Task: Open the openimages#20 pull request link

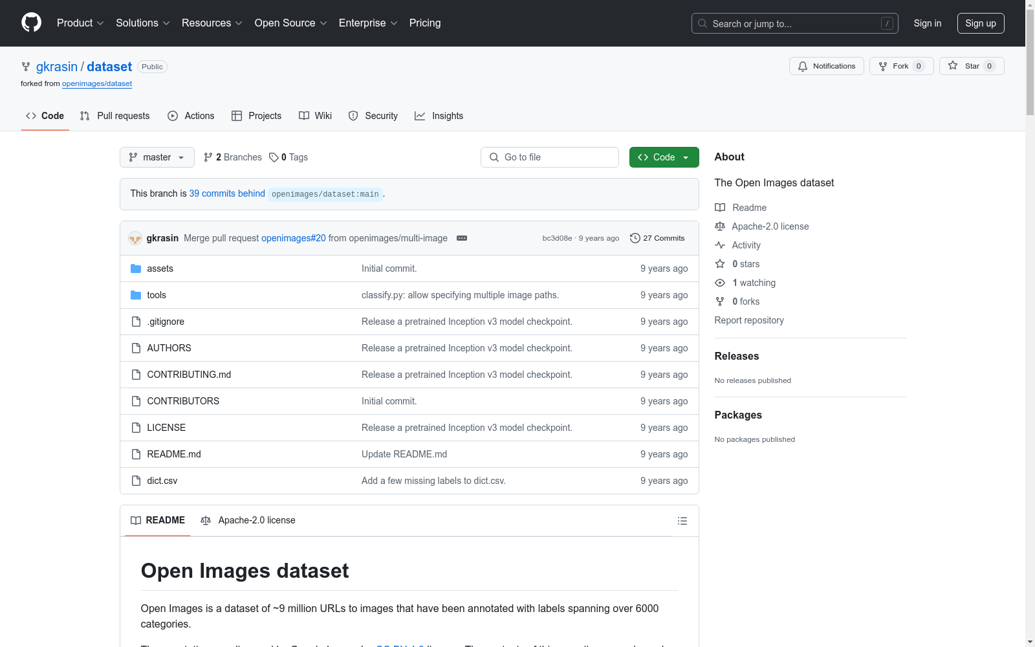Action: click(x=294, y=238)
